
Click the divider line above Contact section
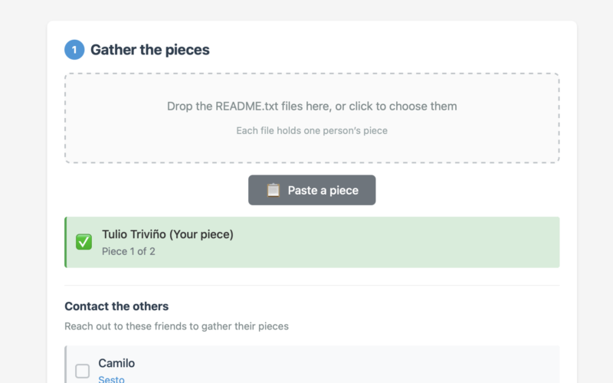(312, 286)
